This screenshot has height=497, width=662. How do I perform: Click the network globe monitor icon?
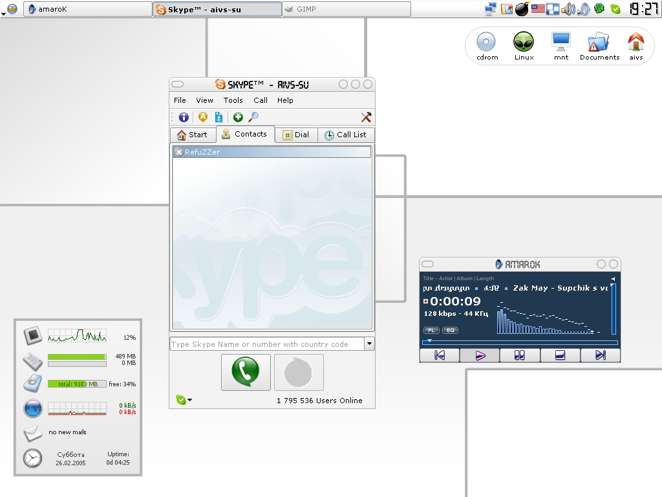[33, 408]
